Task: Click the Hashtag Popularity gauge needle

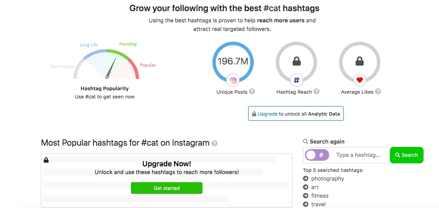Action: coord(111,68)
